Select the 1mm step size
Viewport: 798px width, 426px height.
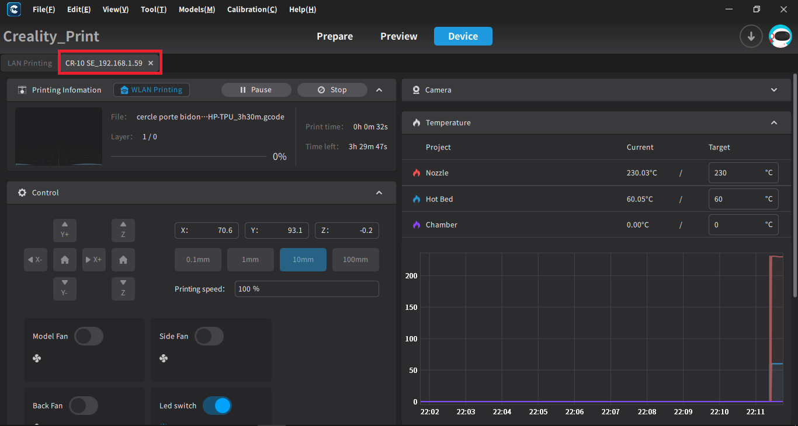pyautogui.click(x=251, y=260)
